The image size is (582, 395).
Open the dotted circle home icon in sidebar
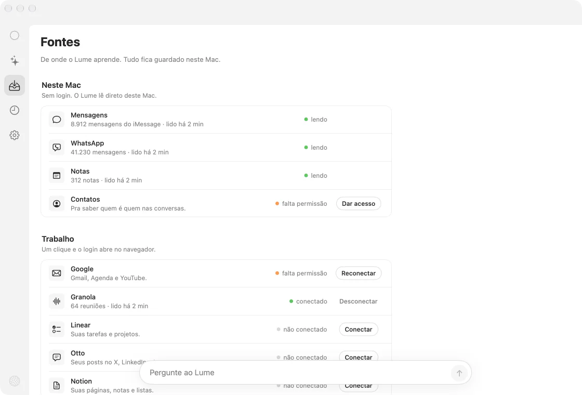pyautogui.click(x=15, y=36)
